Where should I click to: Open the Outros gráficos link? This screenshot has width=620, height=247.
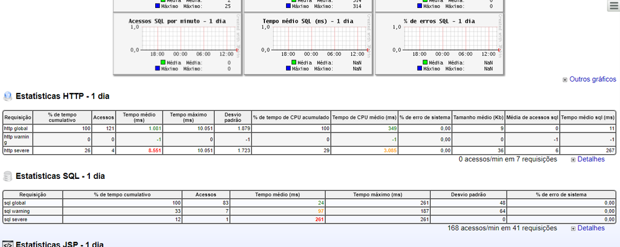coord(593,79)
